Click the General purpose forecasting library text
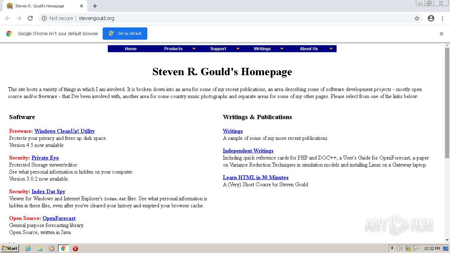Viewport: 450px width, 253px height. click(47, 225)
